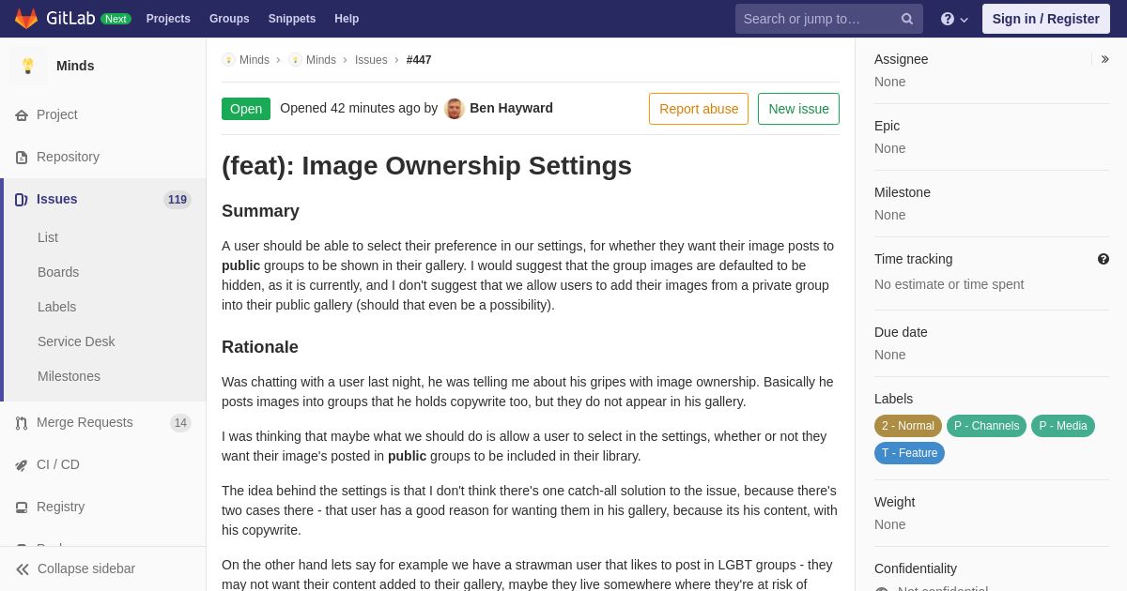Click the Repository file icon

(22, 158)
